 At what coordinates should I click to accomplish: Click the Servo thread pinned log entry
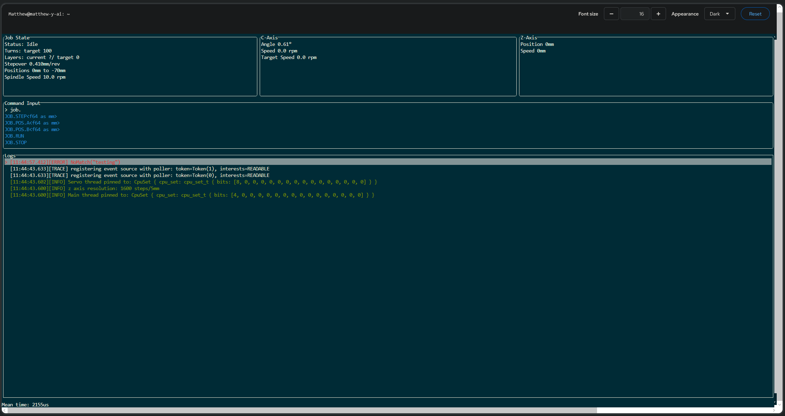[x=193, y=182]
